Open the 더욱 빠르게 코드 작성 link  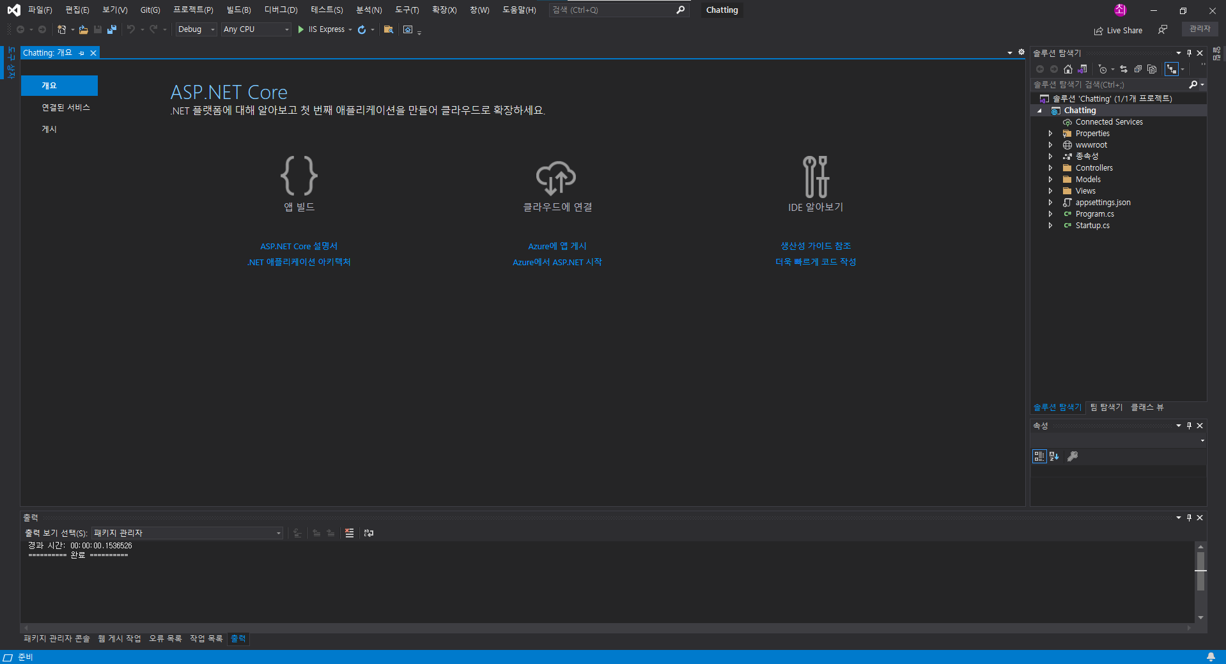(x=816, y=262)
